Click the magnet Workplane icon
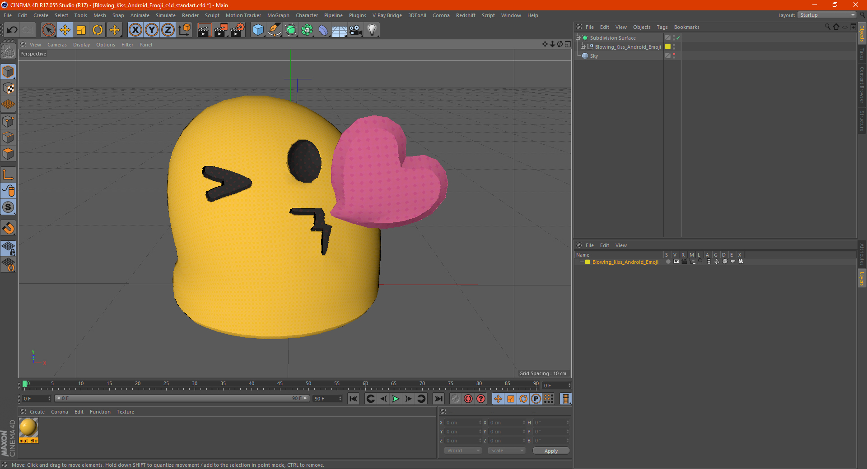Viewport: 867px width, 469px height. [8, 228]
